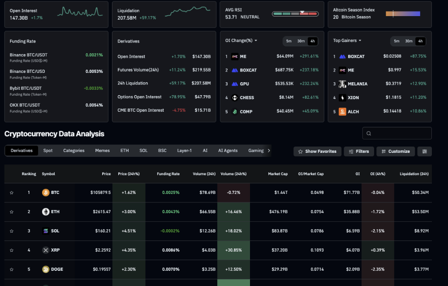
Task: Click the BTC coin icon in table
Action: 46,193
